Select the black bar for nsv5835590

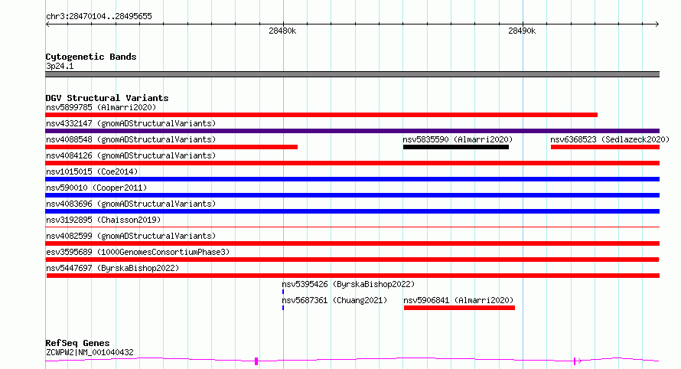click(x=455, y=147)
